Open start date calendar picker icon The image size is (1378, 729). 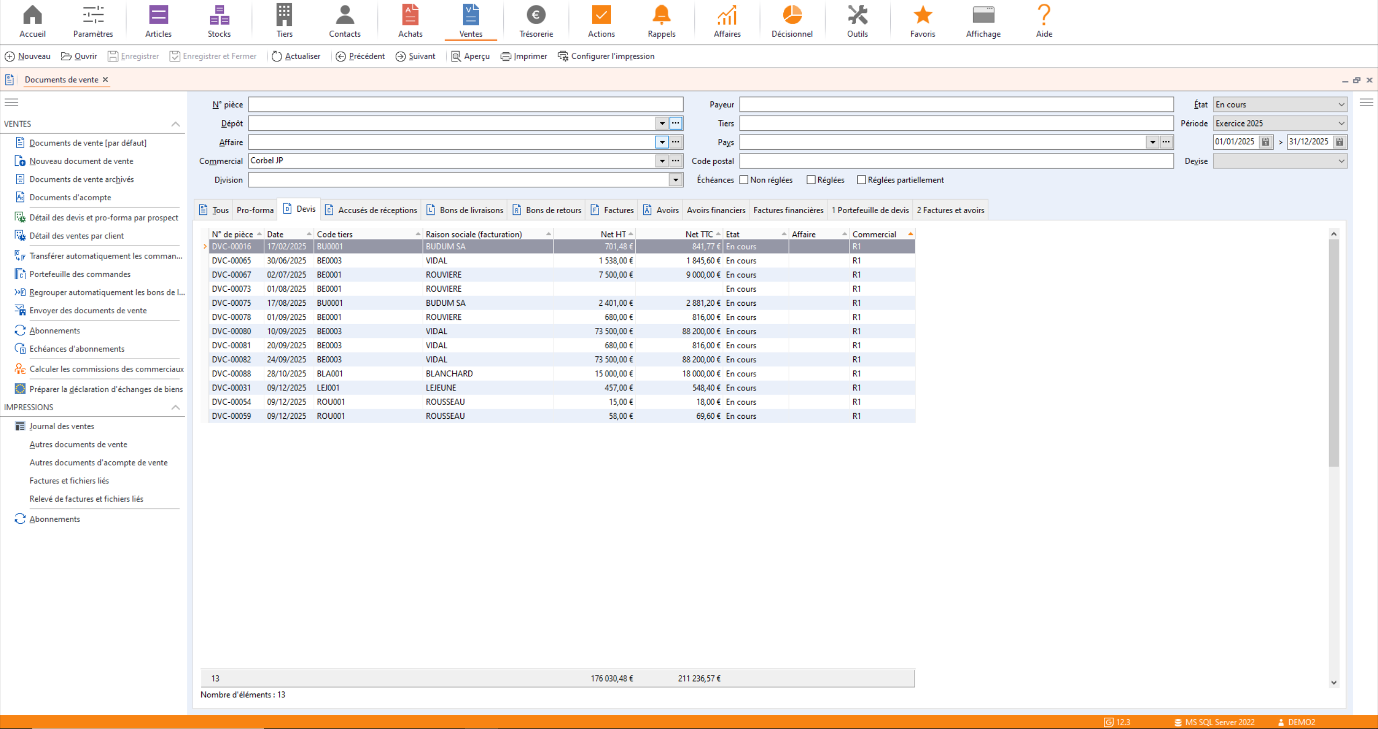1265,142
